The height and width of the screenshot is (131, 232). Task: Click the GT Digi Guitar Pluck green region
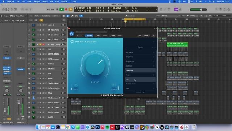[177, 44]
